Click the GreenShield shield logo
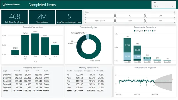The image size is (178, 100). pyautogui.click(x=4, y=5)
